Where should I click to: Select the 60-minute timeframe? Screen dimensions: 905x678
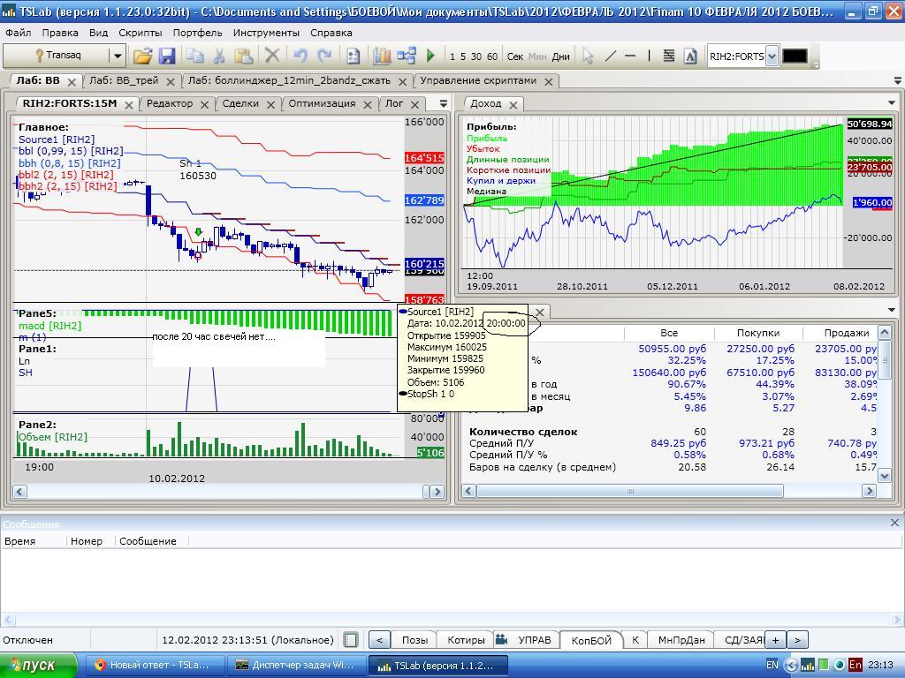pos(492,56)
